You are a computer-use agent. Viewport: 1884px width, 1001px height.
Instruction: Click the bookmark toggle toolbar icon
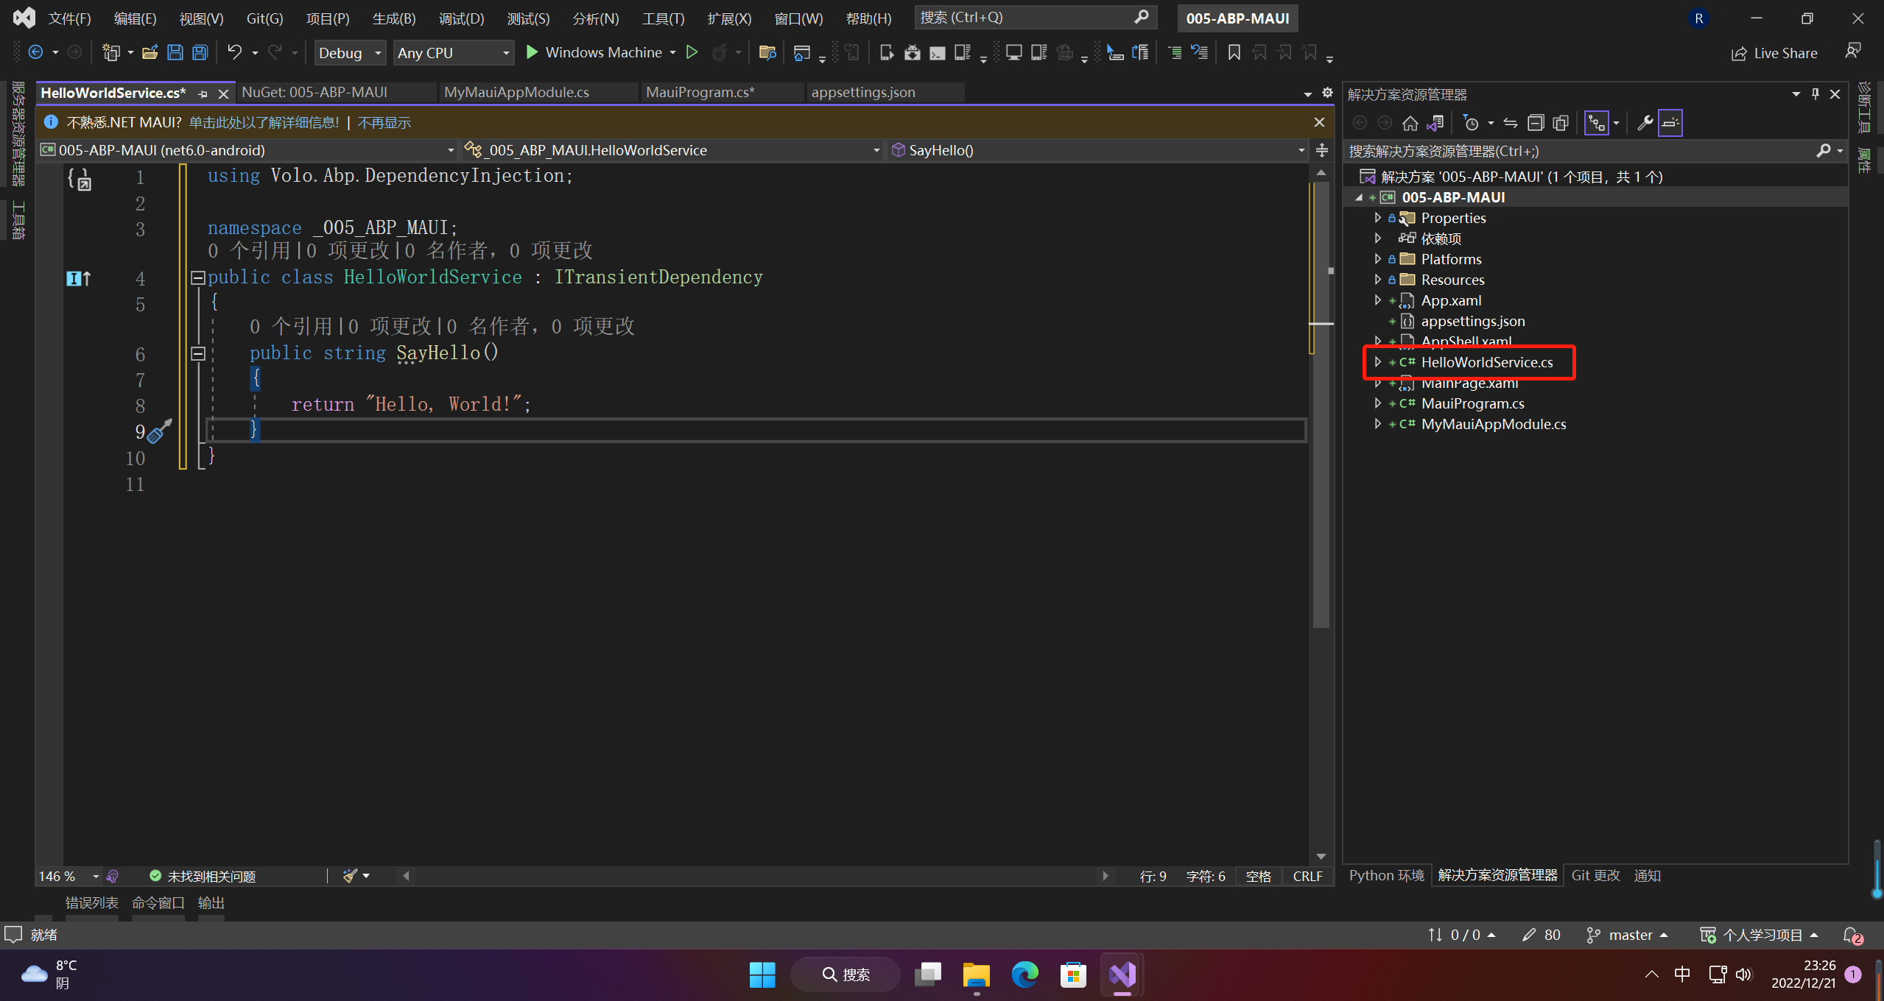(x=1234, y=52)
